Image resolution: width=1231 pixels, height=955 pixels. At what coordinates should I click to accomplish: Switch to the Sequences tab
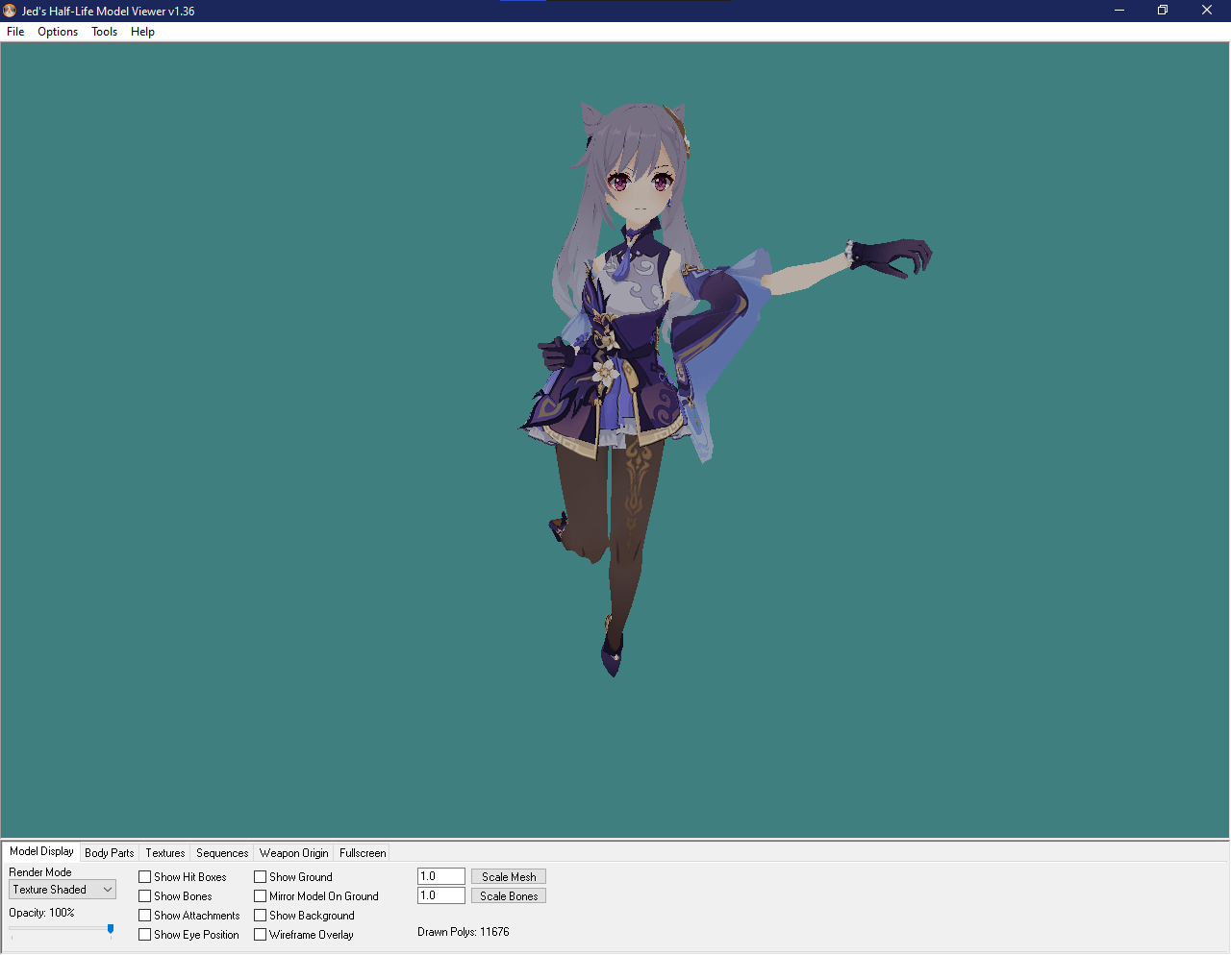click(x=222, y=853)
